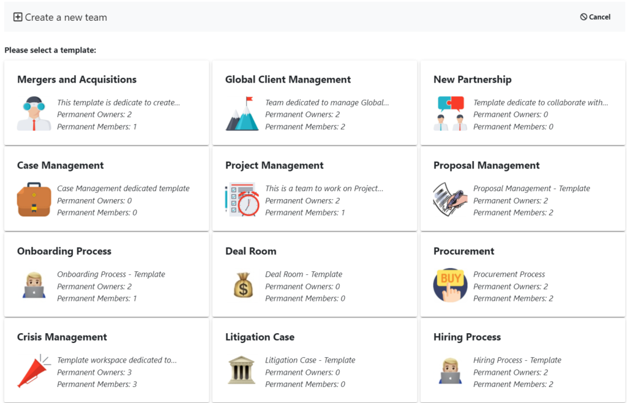Click the Hiring Process laptop person icon
Image resolution: width=627 pixels, height=403 pixels.
point(450,371)
